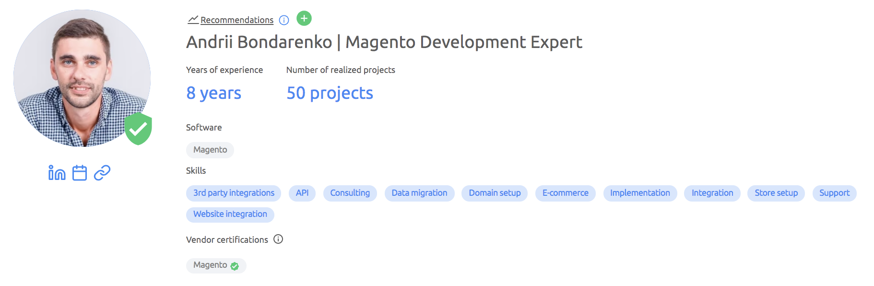This screenshot has height=286, width=874.
Task: Select the Website integration skill tag
Action: tap(230, 214)
